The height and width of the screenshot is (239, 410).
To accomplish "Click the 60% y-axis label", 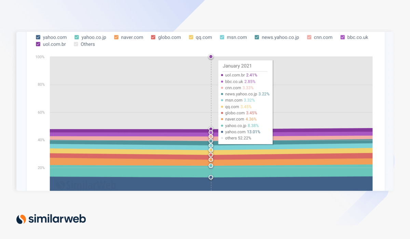I will tap(41, 112).
